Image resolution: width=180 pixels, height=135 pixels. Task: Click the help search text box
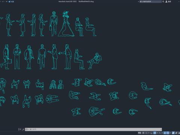(150, 1)
